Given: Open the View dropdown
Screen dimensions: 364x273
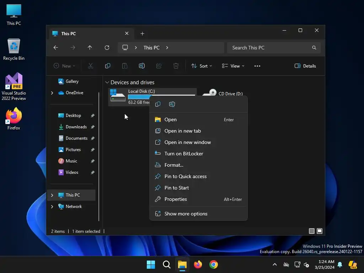Looking at the screenshot, I should 233,66.
